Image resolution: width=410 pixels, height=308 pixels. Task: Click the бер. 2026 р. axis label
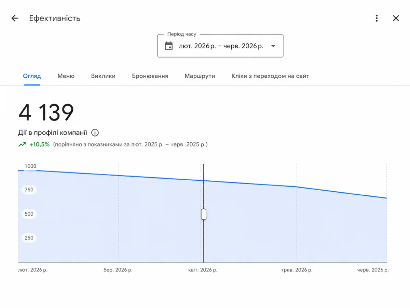tap(118, 270)
